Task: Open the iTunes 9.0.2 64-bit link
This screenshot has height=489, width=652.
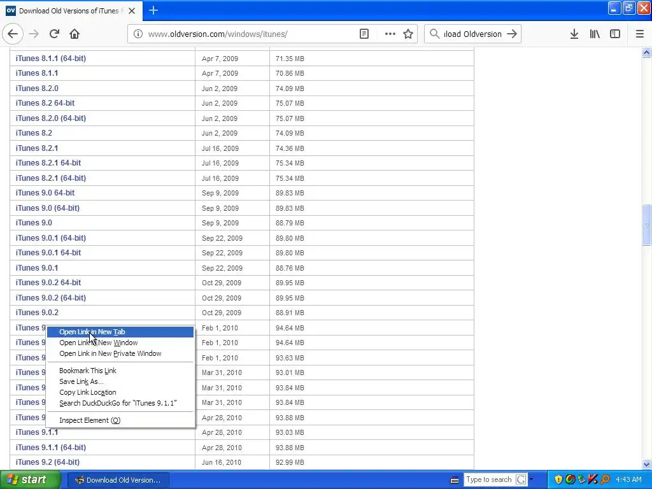Action: tap(48, 283)
